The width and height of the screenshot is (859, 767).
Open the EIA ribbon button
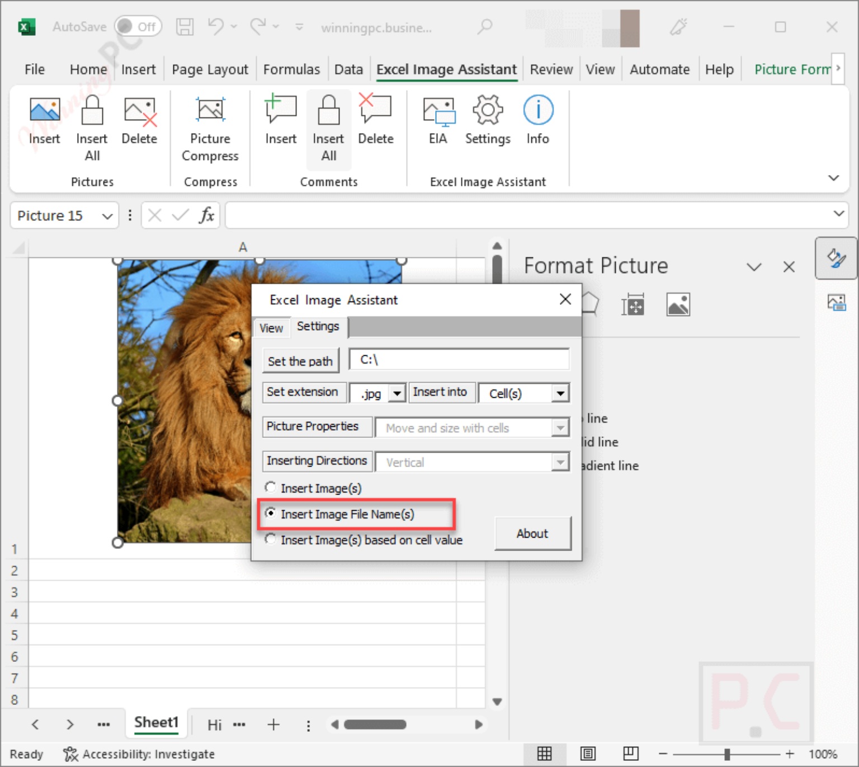coord(438,120)
